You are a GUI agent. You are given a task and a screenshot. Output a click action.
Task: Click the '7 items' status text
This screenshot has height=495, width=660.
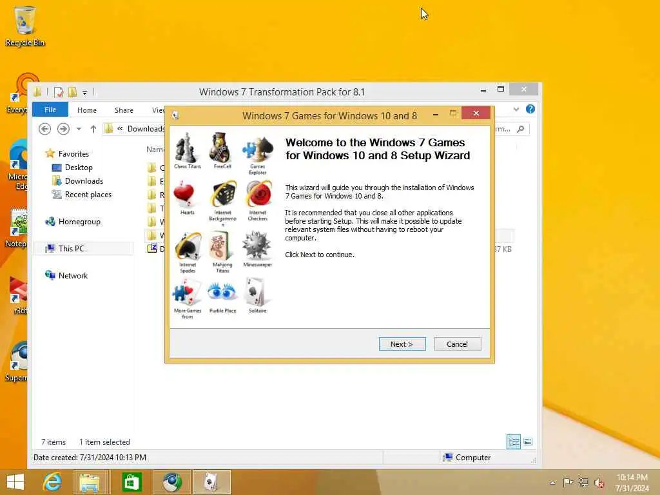pyautogui.click(x=53, y=442)
